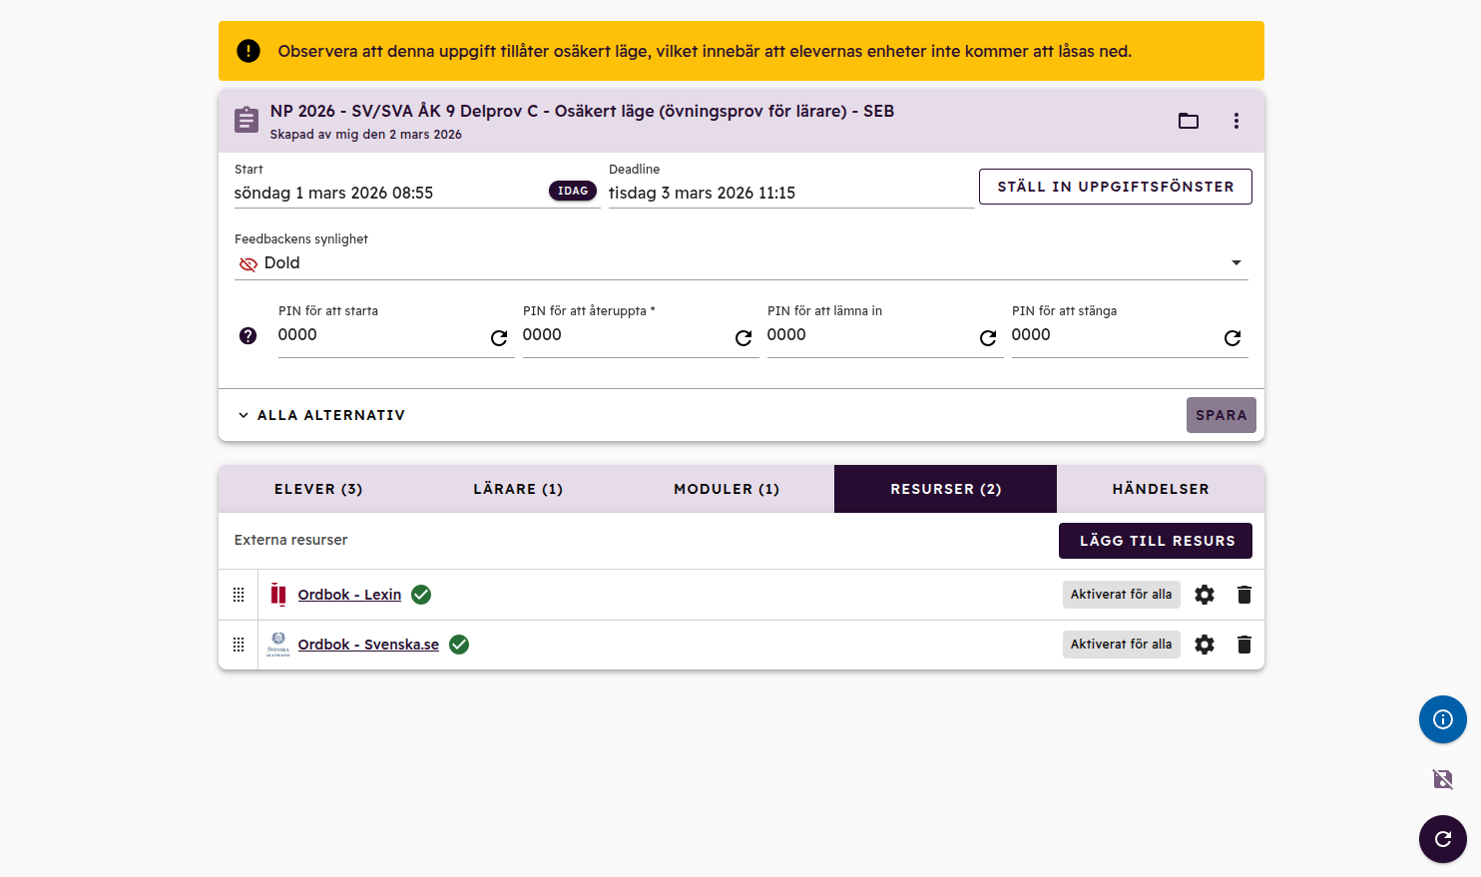Open the three-dot more options menu
This screenshot has height=877, width=1481.
click(1235, 121)
